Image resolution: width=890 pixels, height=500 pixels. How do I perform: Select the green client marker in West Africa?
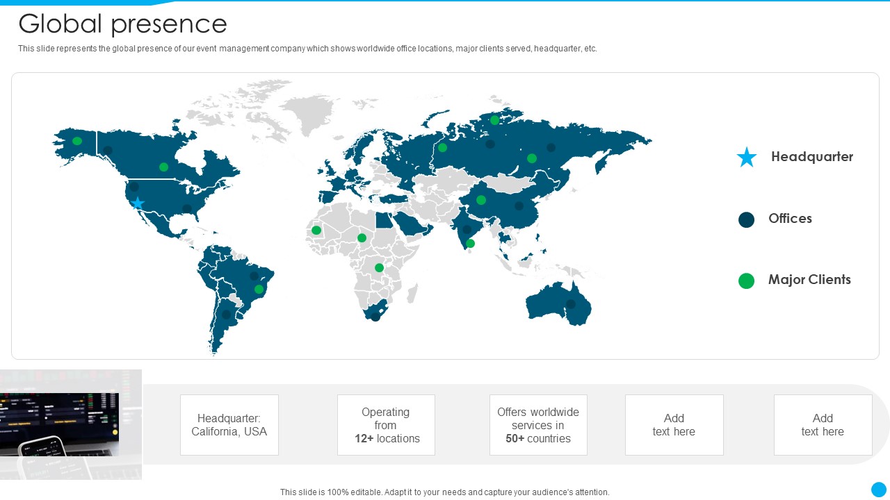point(316,230)
